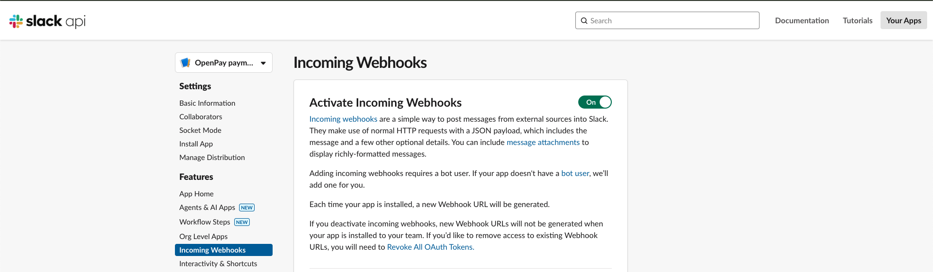Click the search magnifier icon
The image size is (933, 272).
pos(584,21)
